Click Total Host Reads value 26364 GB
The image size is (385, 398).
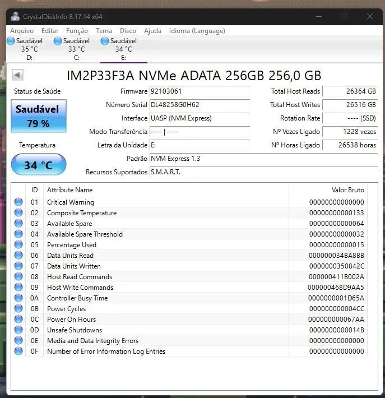pyautogui.click(x=350, y=91)
